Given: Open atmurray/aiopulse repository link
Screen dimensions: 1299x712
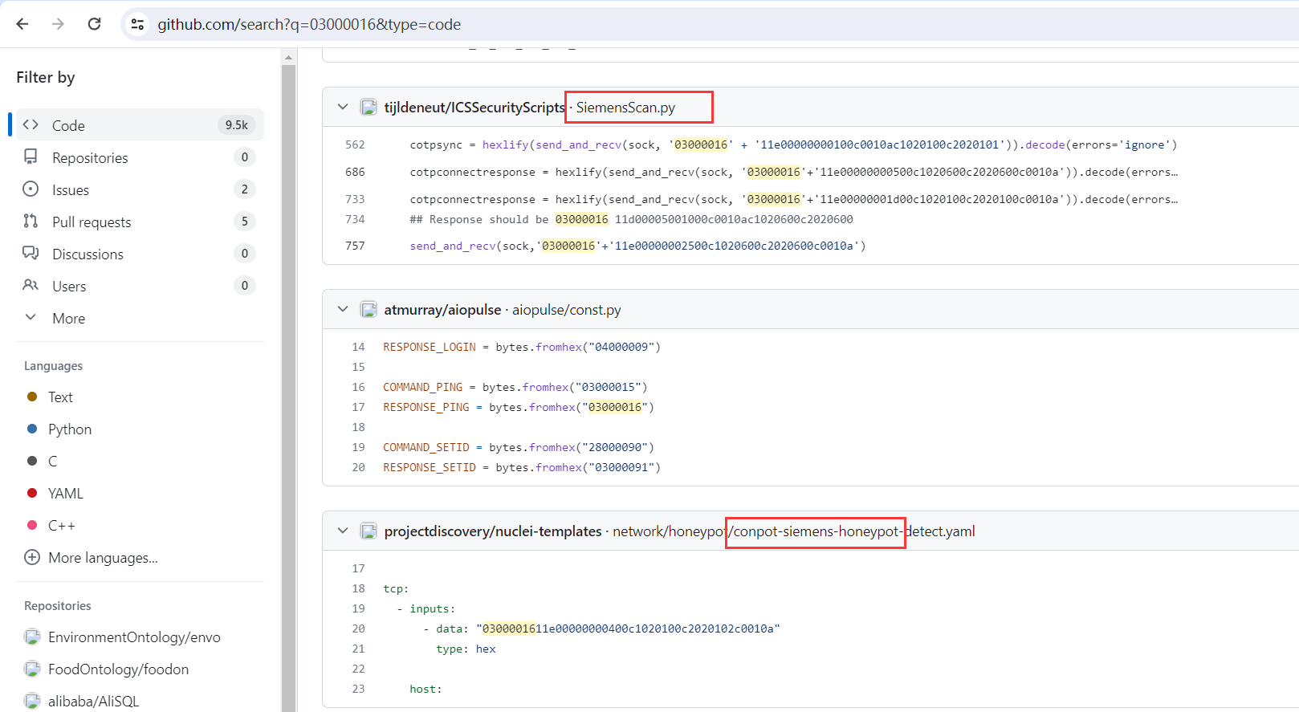Looking at the screenshot, I should coord(442,309).
